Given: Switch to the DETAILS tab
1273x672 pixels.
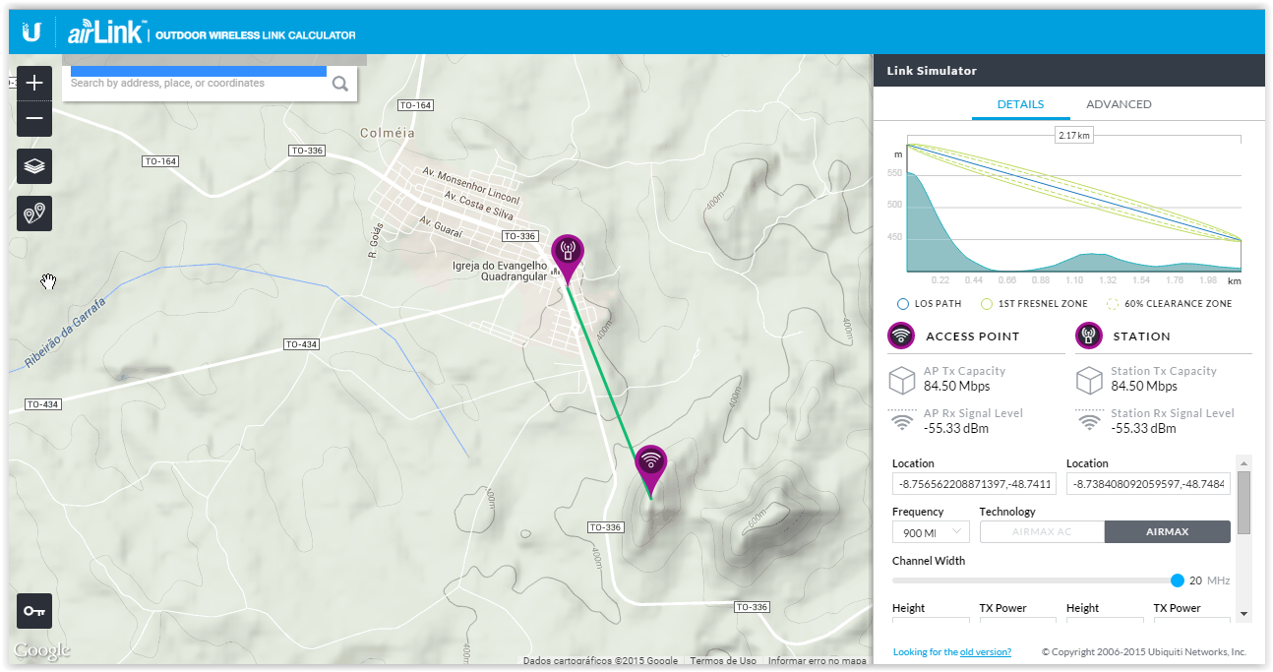Looking at the screenshot, I should (x=1020, y=104).
